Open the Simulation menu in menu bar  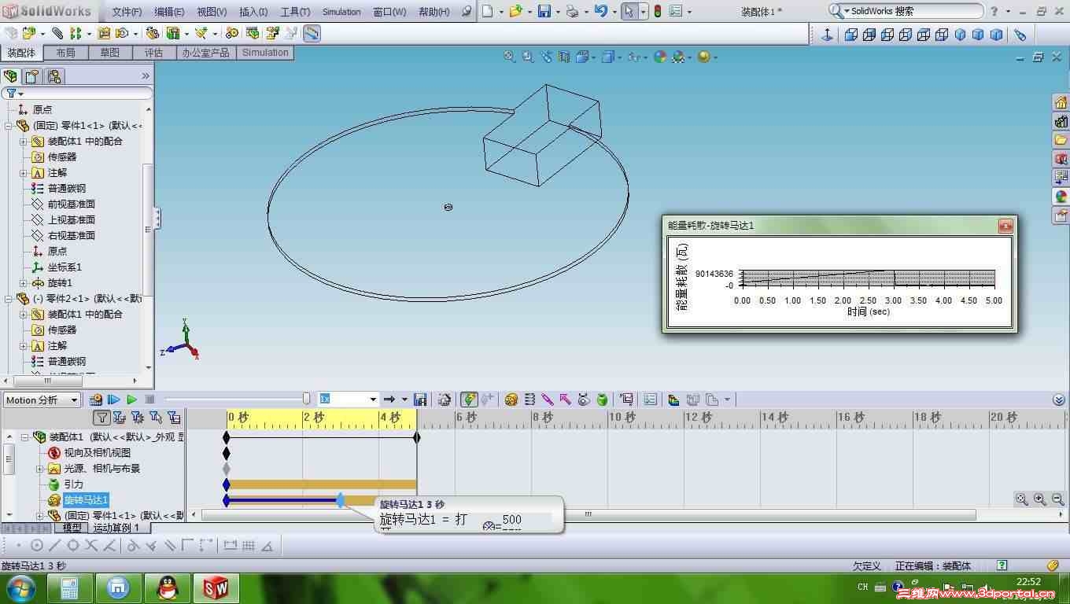[341, 12]
